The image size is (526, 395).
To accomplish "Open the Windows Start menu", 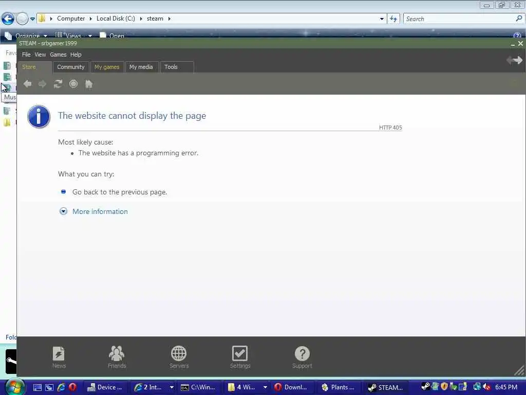I will [14, 387].
